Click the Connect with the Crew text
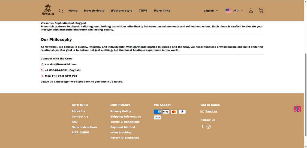Image resolution: width=307 pixels, height=148 pixels. point(57,58)
